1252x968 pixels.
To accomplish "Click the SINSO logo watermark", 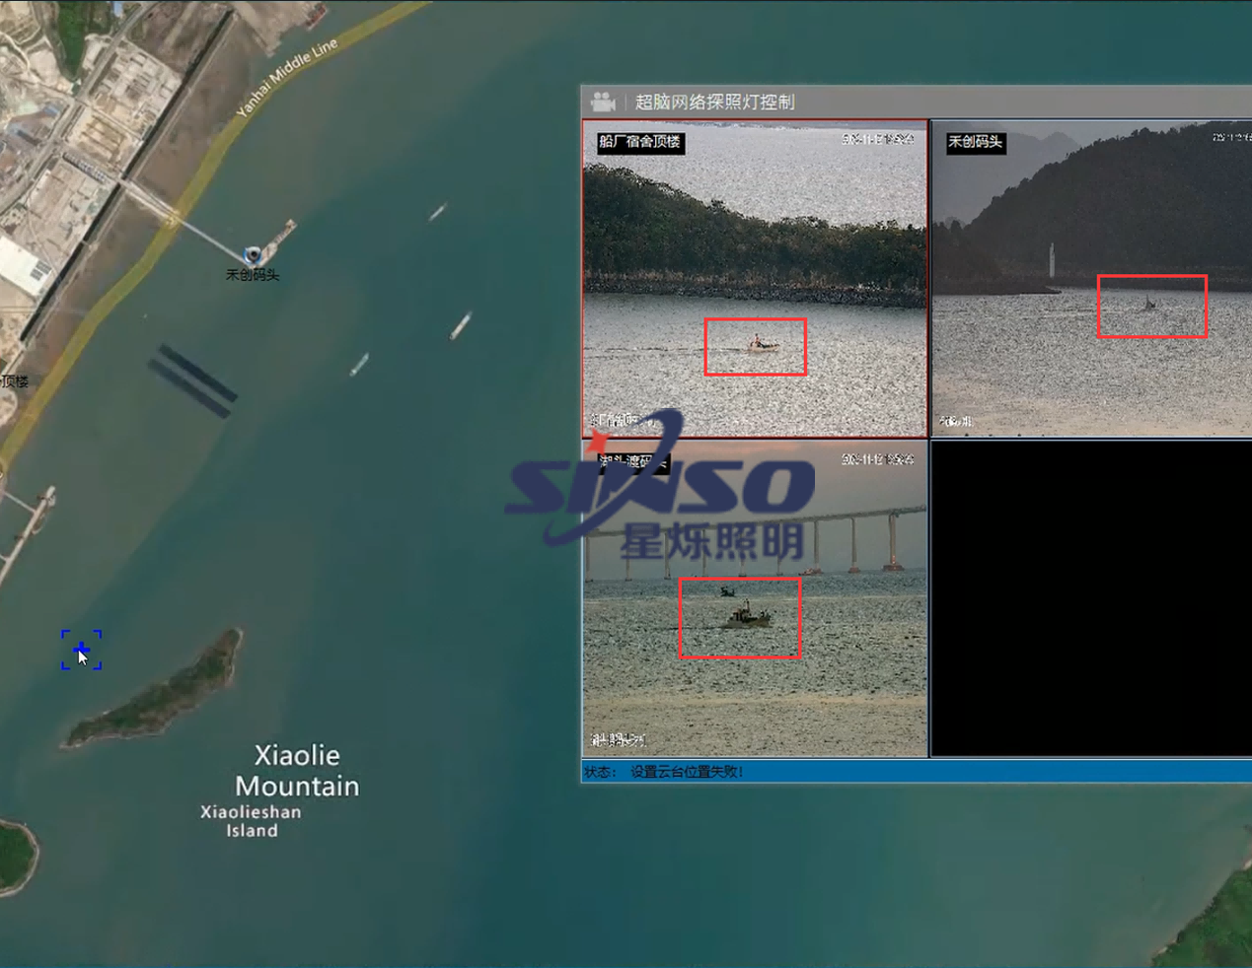I will 661,486.
